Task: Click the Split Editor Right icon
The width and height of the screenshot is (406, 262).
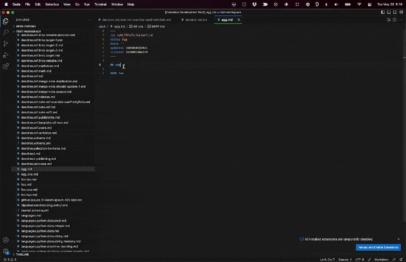Action: tap(394, 20)
